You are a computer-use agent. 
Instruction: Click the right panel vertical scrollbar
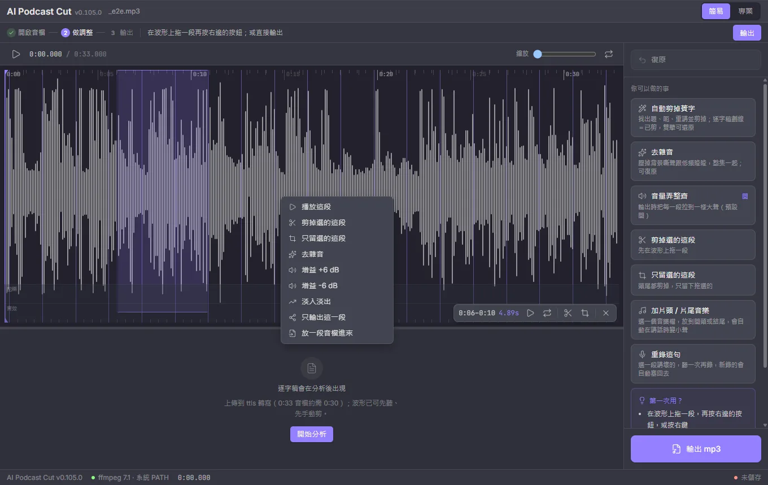pos(765,226)
